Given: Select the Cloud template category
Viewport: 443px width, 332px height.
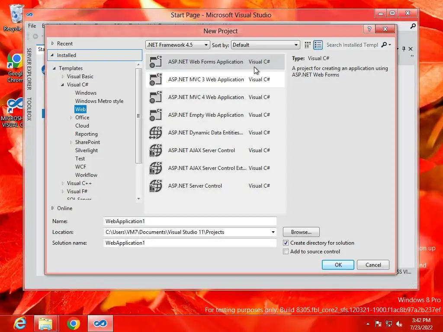Looking at the screenshot, I should coord(82,126).
